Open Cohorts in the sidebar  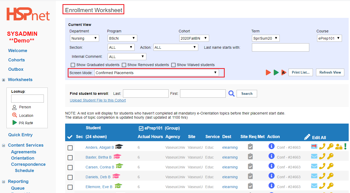pyautogui.click(x=17, y=60)
